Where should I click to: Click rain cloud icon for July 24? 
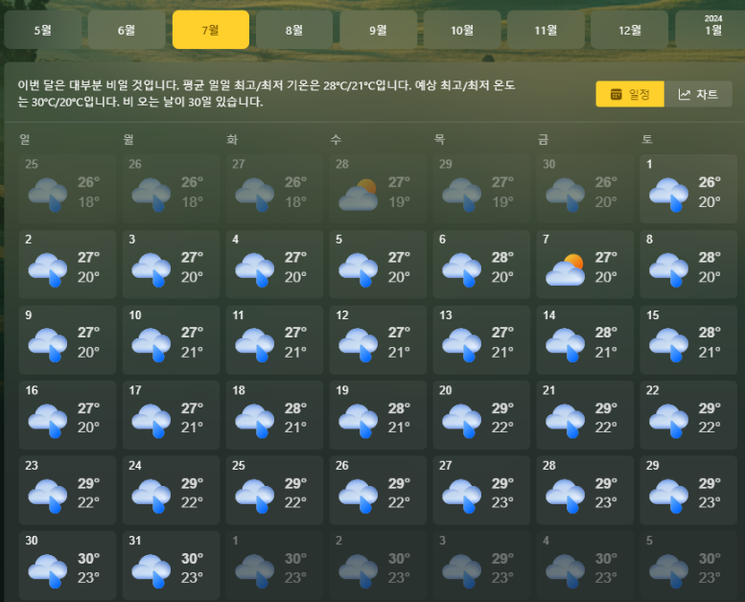click(151, 496)
